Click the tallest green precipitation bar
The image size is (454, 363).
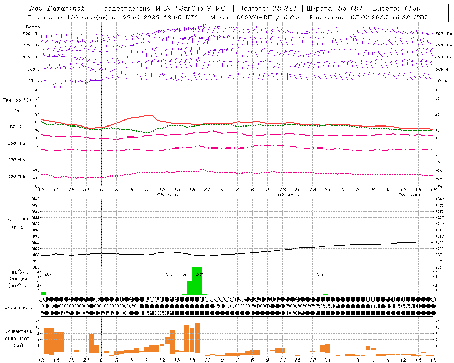click(197, 281)
